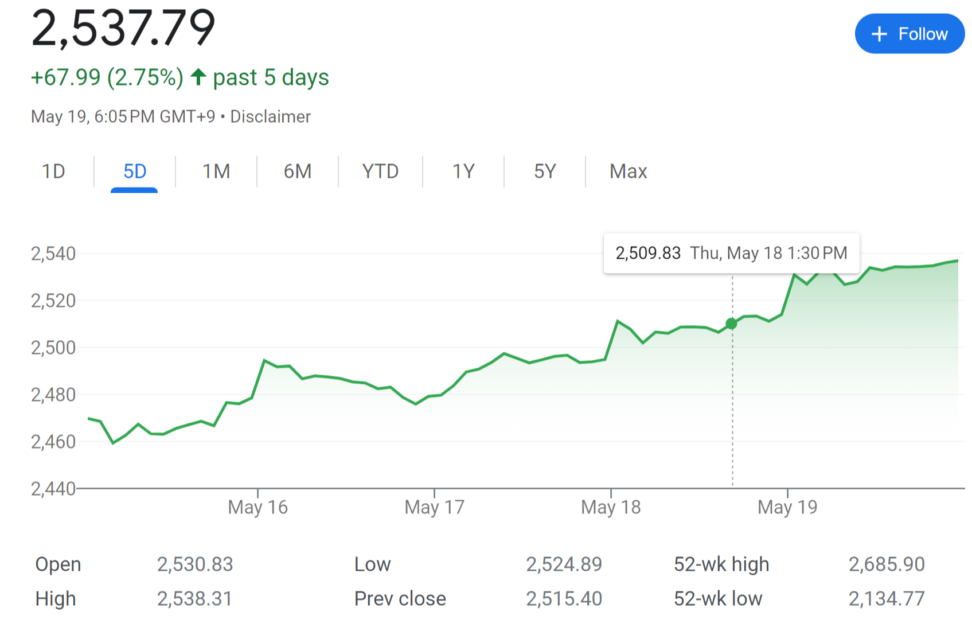Image resolution: width=972 pixels, height=627 pixels.
Task: Switch to the 1D range tab
Action: point(53,171)
